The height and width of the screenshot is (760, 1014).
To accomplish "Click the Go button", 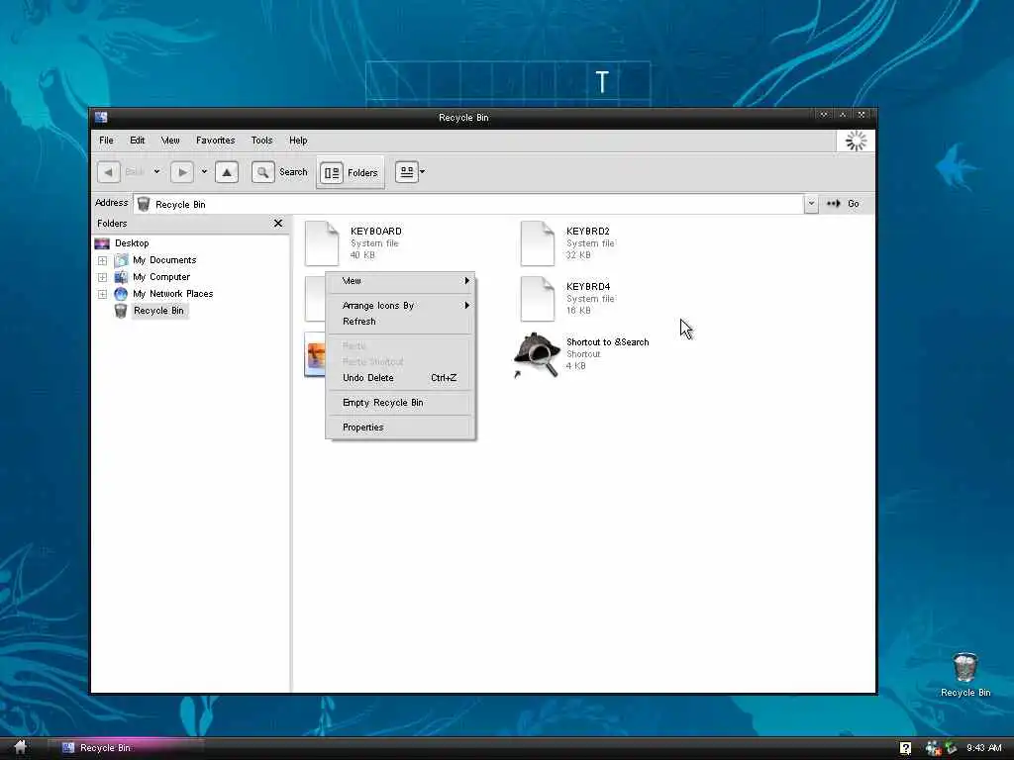I will click(x=843, y=204).
